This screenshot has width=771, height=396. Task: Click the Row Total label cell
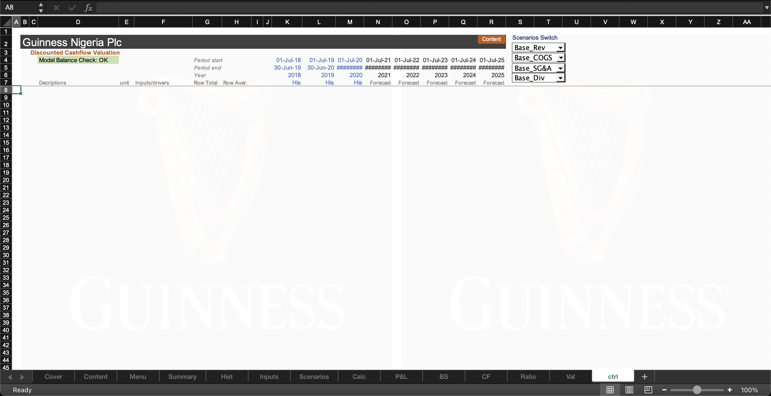206,83
